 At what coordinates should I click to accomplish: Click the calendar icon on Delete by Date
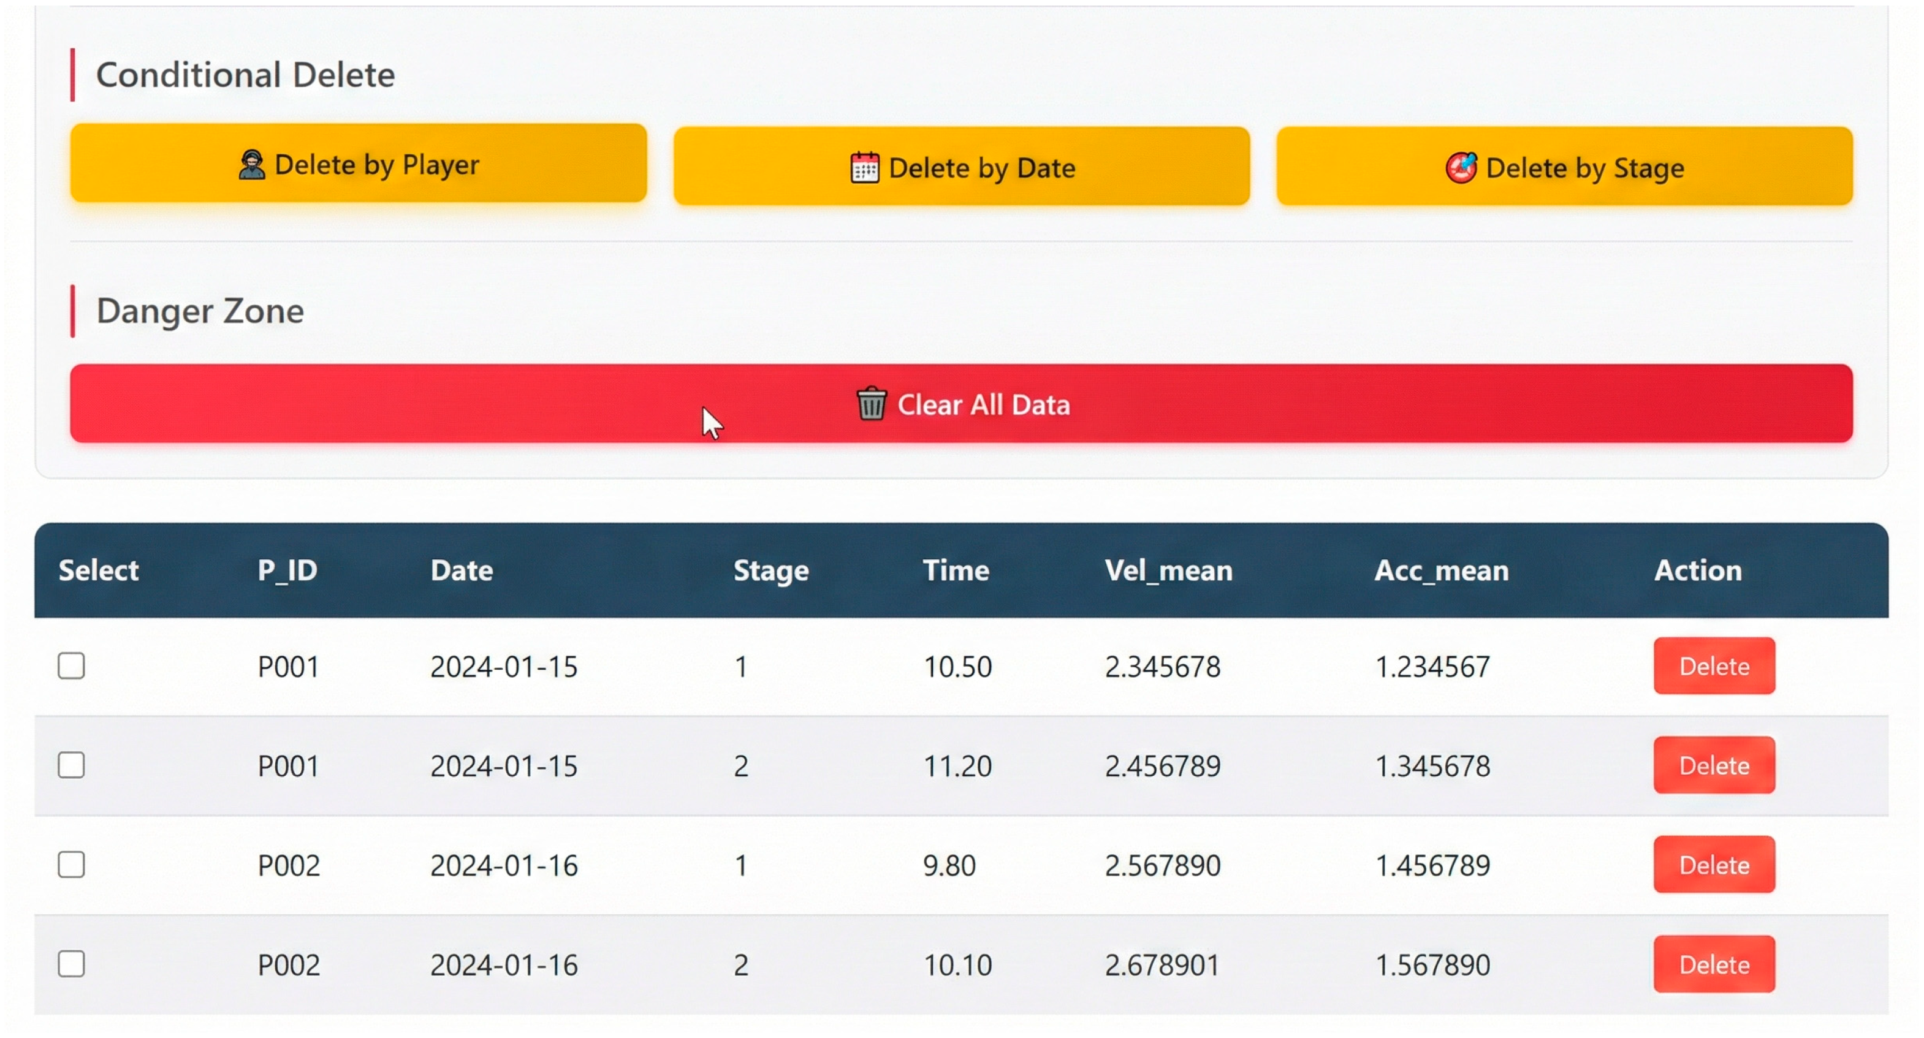click(864, 168)
